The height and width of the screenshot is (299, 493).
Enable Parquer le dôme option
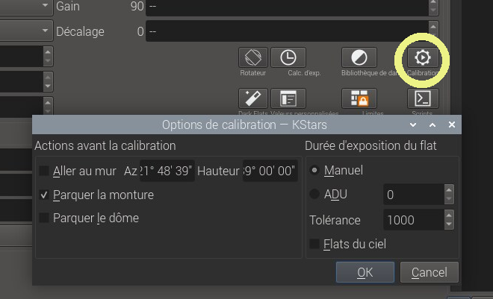coord(45,218)
